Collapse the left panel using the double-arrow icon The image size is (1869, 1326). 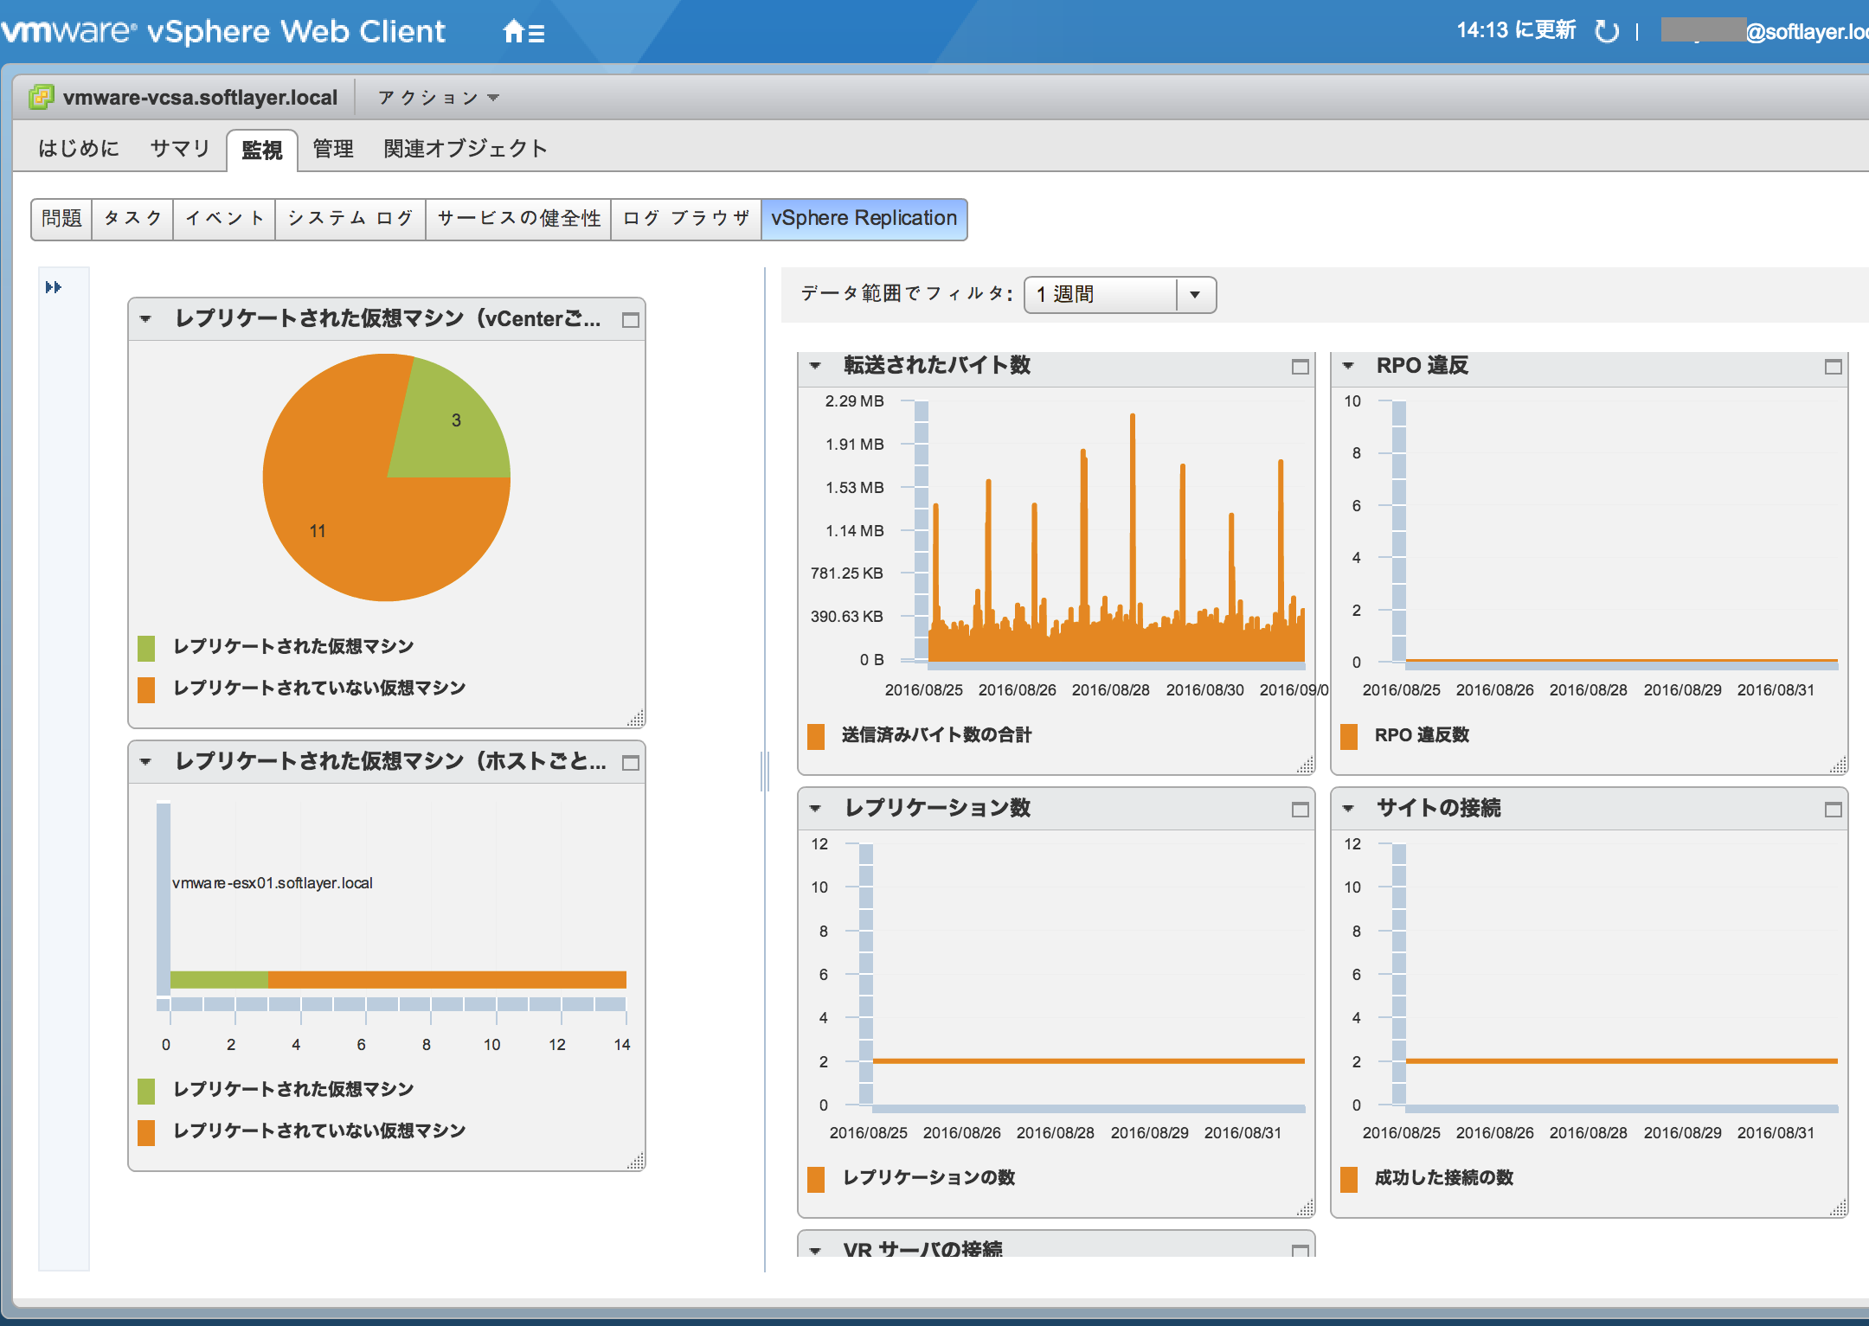pyautogui.click(x=55, y=286)
